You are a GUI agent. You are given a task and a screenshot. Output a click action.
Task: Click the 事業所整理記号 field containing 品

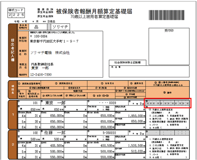point(36,27)
